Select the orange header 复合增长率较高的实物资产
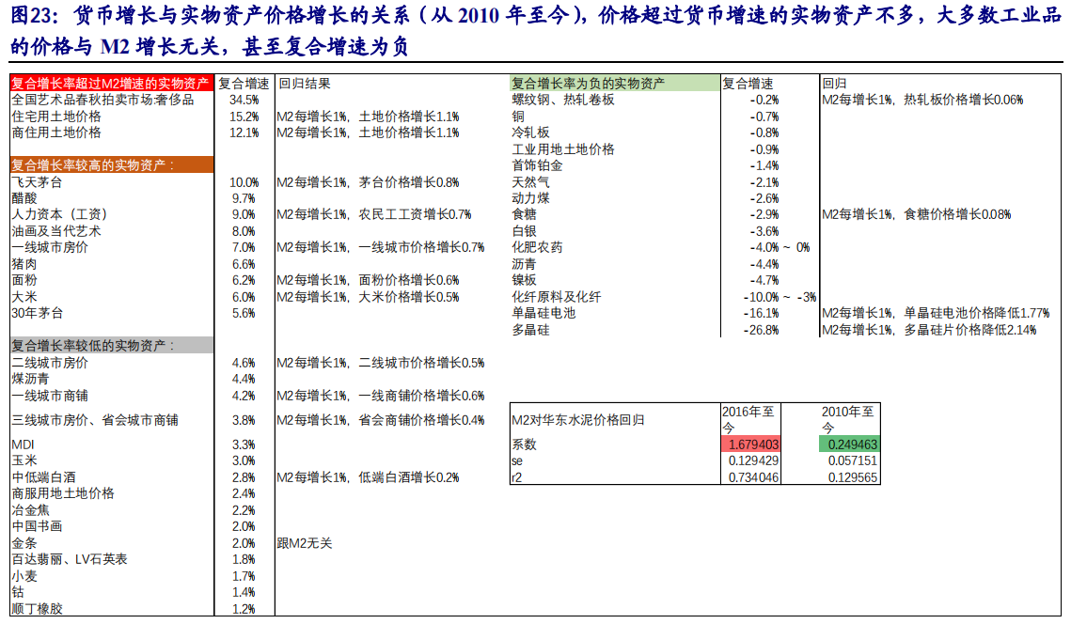 tap(112, 165)
